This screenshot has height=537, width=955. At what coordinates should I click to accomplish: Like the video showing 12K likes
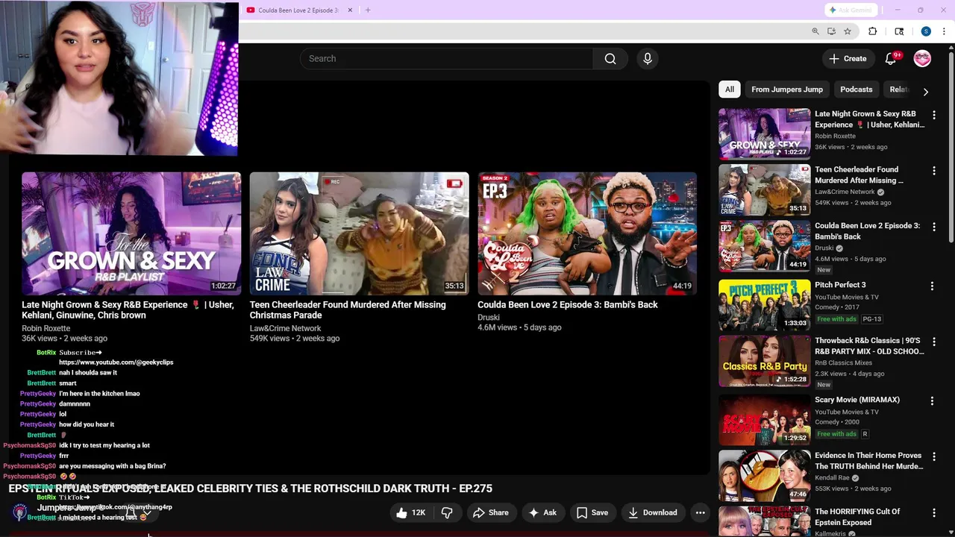pos(410,512)
